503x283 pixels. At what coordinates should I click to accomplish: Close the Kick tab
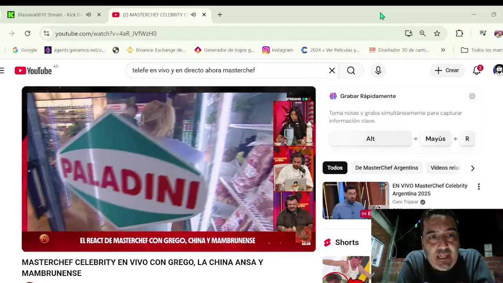click(99, 15)
